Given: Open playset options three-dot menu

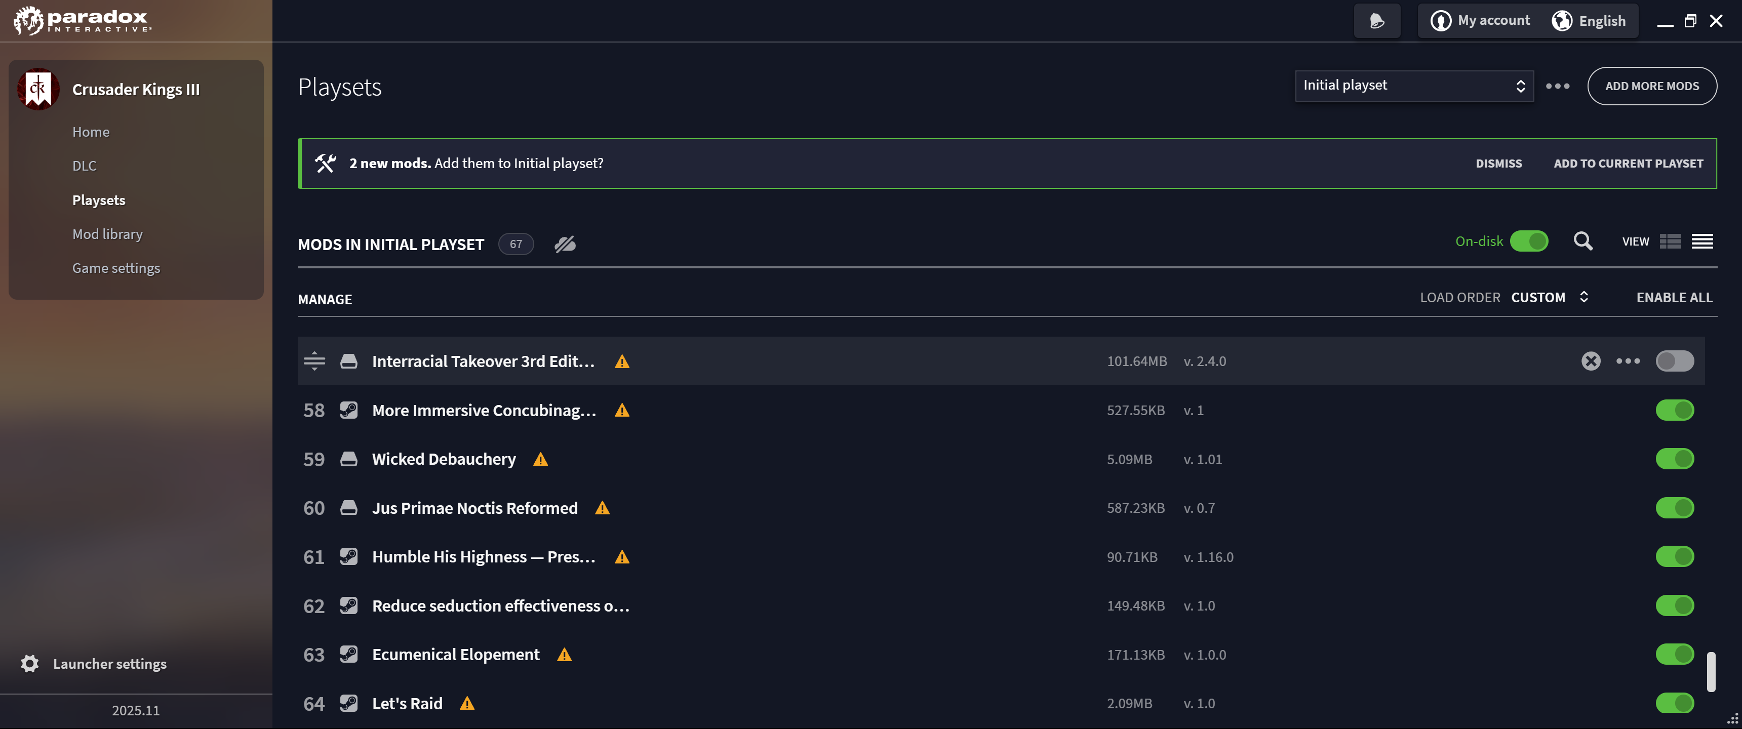Looking at the screenshot, I should click(x=1557, y=87).
